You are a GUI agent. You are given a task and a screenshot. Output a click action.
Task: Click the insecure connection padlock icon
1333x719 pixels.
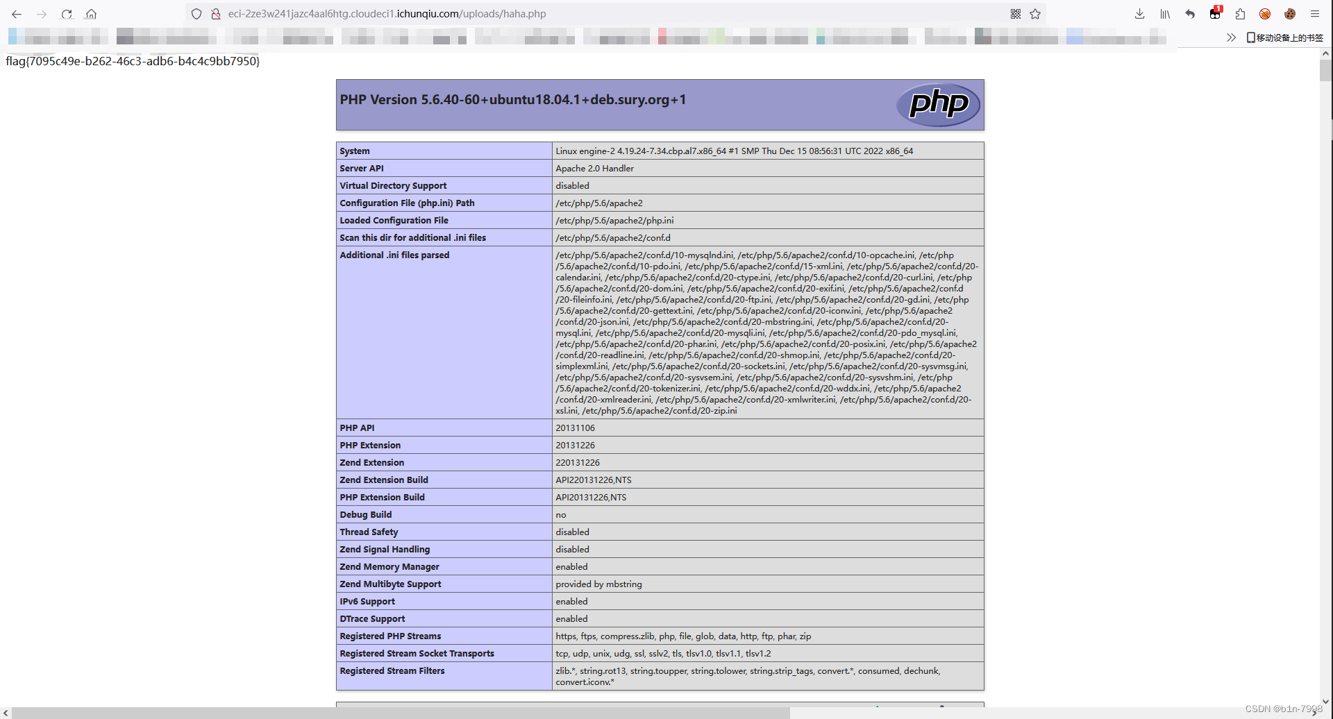216,14
